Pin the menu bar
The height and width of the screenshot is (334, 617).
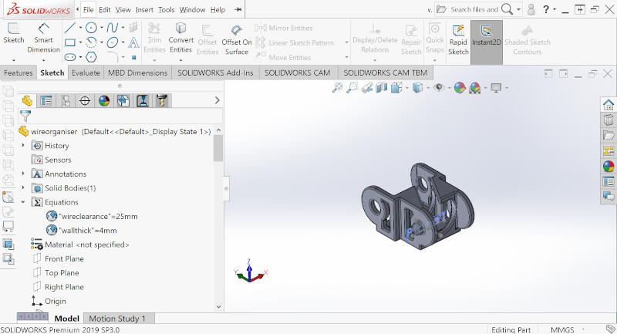[238, 9]
